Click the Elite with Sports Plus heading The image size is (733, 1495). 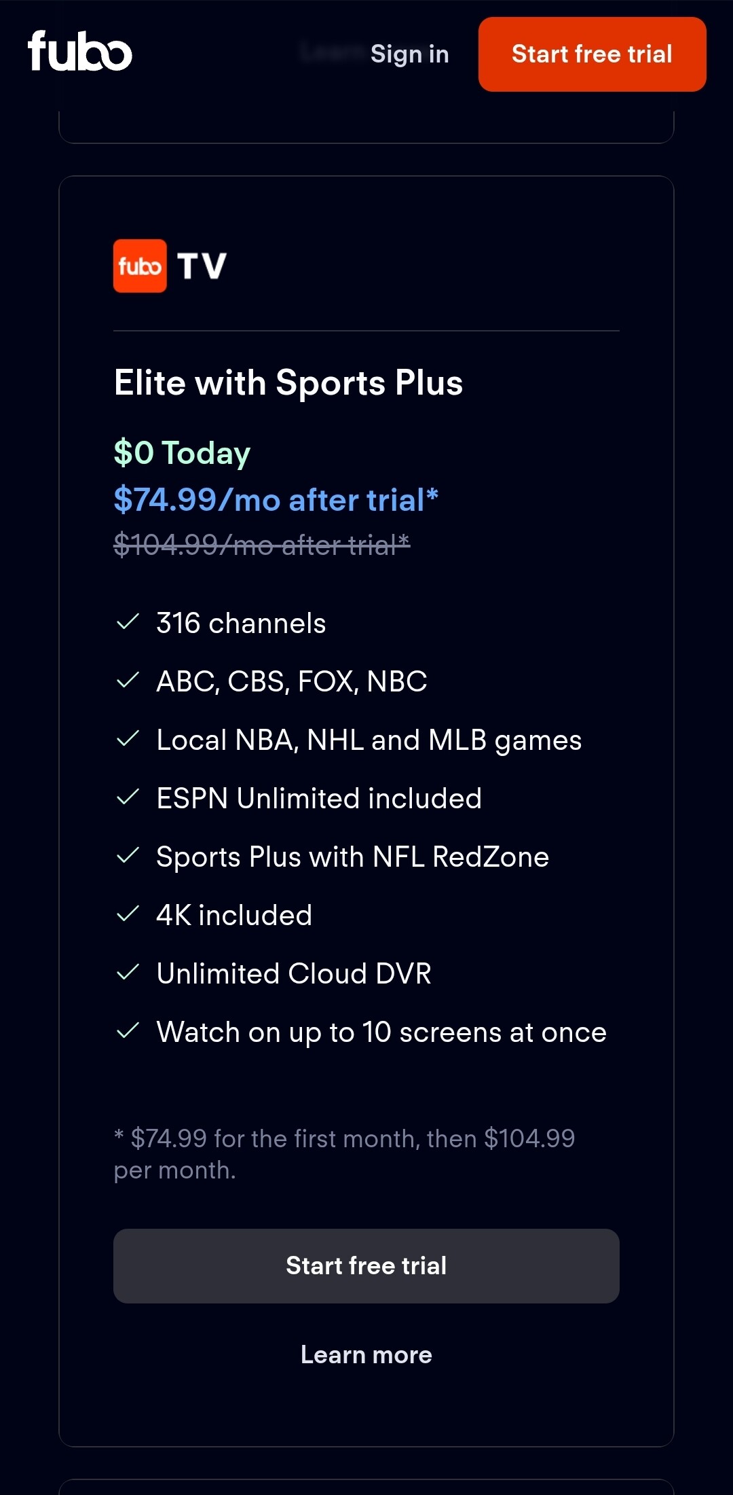(288, 382)
